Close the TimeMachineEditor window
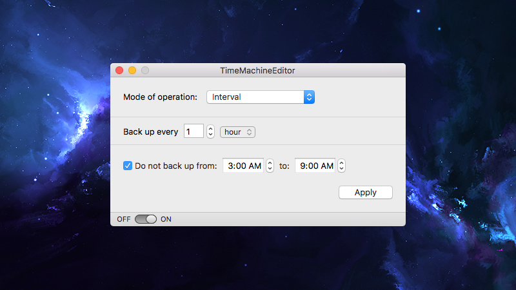This screenshot has height=290, width=516. point(119,70)
